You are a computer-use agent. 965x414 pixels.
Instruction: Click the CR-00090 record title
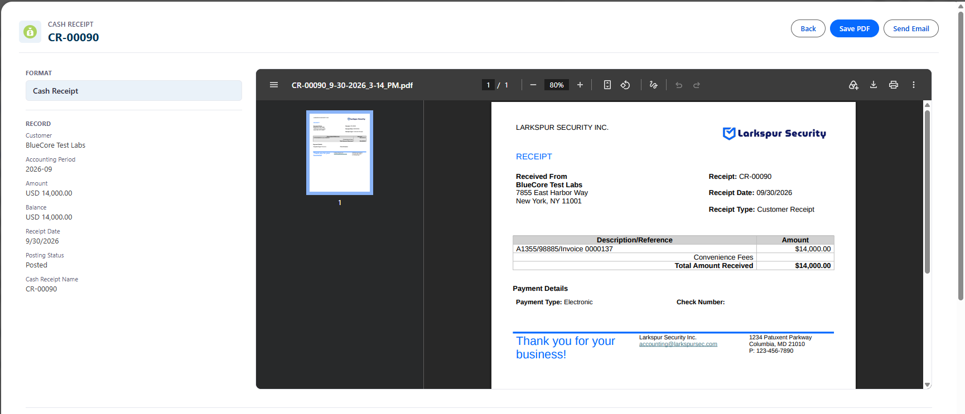point(73,37)
